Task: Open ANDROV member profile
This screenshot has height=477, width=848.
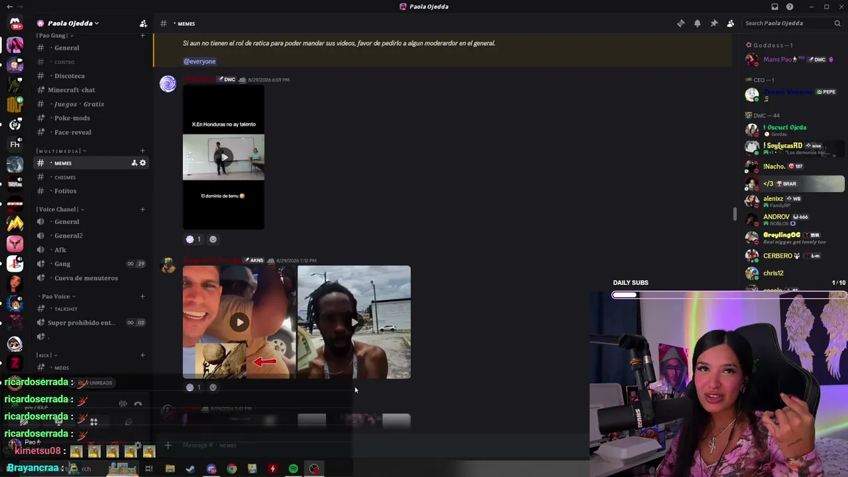Action: [794, 219]
